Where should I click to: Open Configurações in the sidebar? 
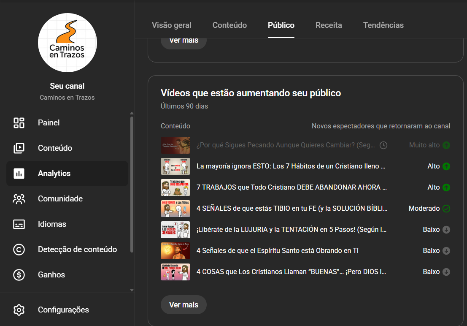pyautogui.click(x=67, y=310)
